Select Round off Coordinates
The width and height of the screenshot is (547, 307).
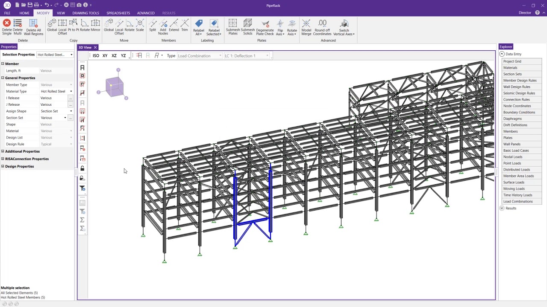point(322,27)
